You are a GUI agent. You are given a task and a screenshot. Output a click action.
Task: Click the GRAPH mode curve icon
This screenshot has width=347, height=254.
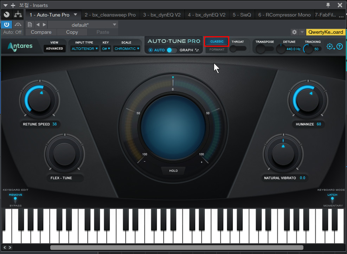coord(197,50)
